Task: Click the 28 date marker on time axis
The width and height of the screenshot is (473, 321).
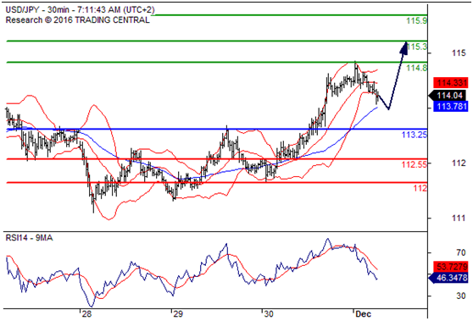Action: (86, 314)
